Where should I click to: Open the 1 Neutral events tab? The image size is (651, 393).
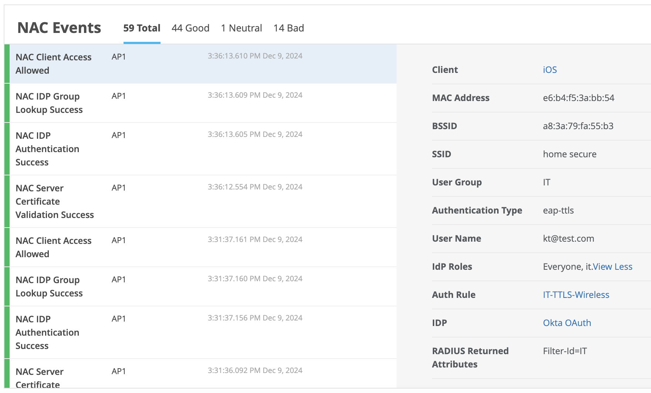point(241,28)
